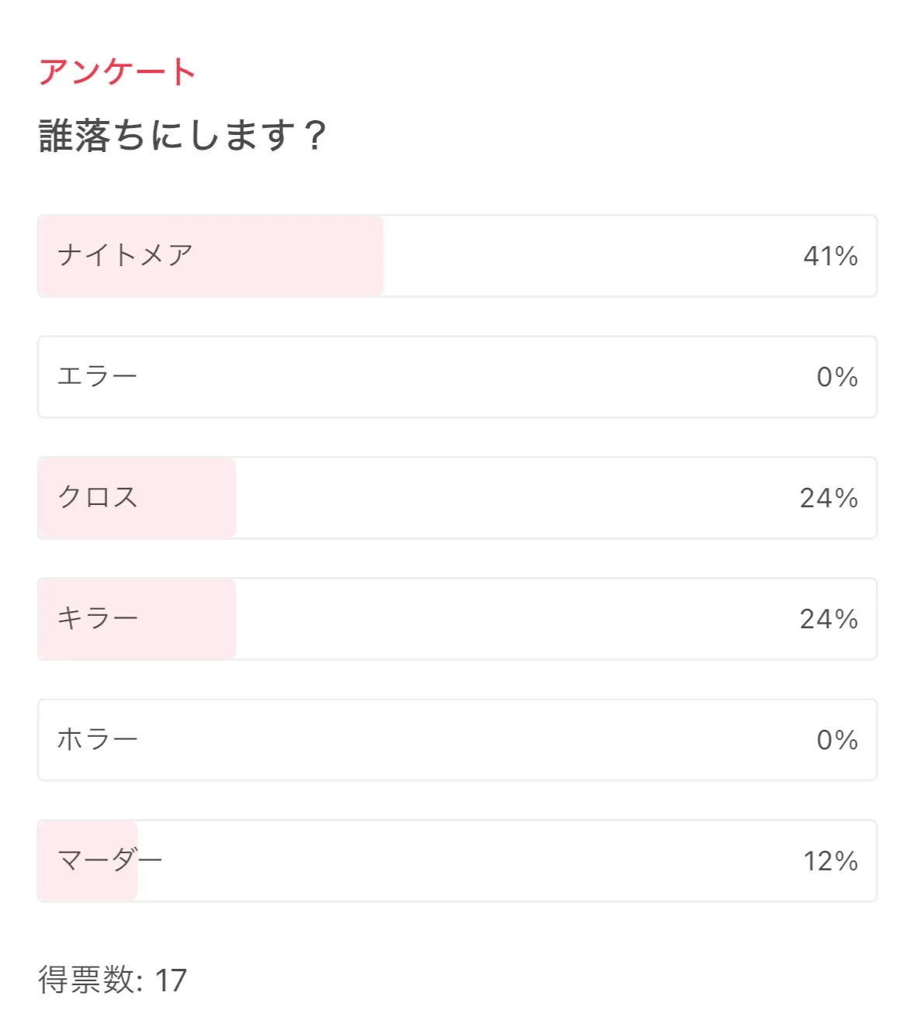Vote for the マーダー option
Viewport: 915px width, 1027px height.
(x=109, y=860)
